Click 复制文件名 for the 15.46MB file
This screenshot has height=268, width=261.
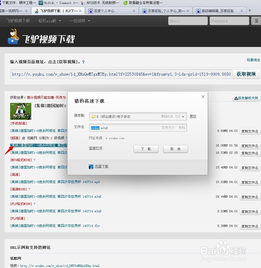(250, 168)
